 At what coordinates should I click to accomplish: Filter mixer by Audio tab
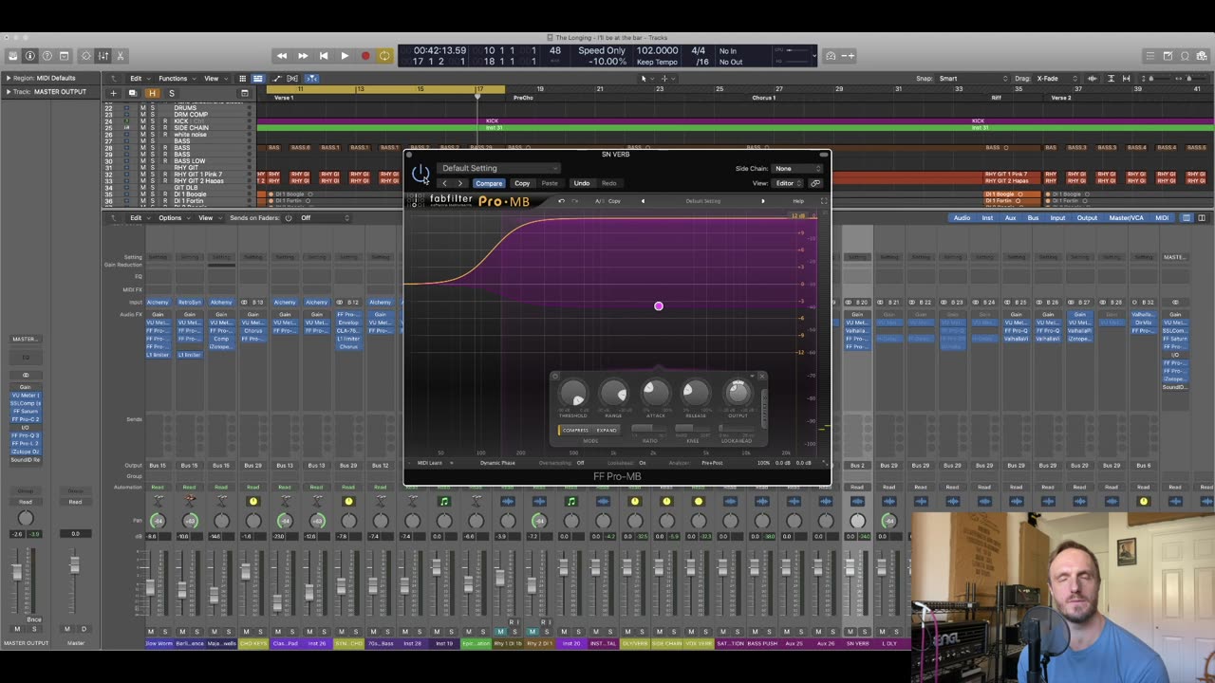pyautogui.click(x=962, y=218)
